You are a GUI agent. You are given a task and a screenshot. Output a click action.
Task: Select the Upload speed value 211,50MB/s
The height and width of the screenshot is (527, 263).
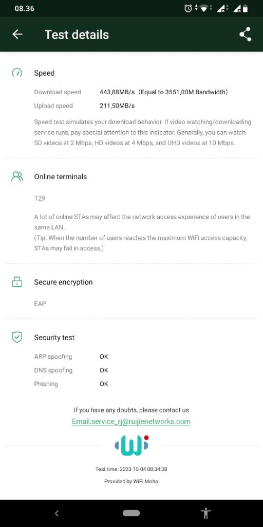[x=117, y=106]
